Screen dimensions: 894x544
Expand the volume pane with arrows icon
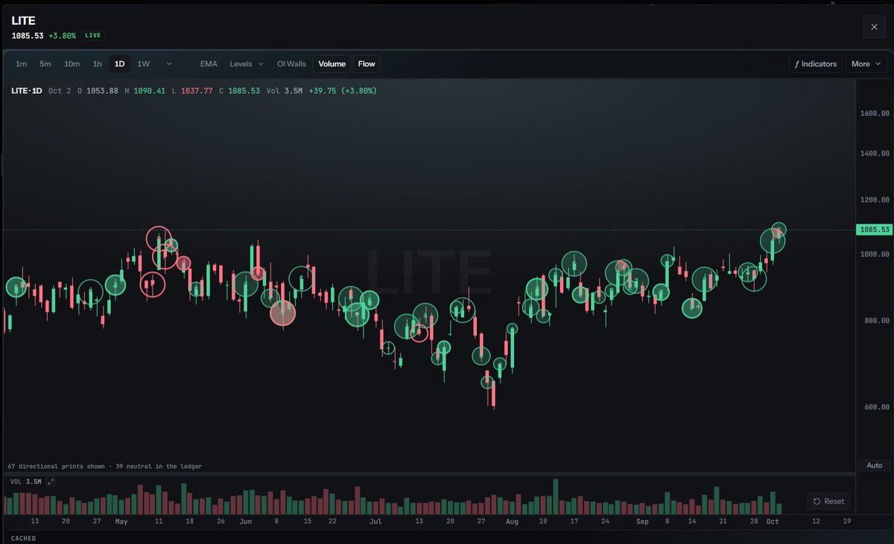click(51, 482)
